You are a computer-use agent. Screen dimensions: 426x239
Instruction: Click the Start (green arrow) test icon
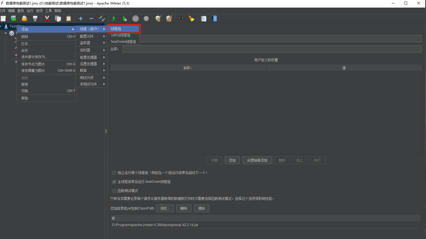(x=114, y=19)
